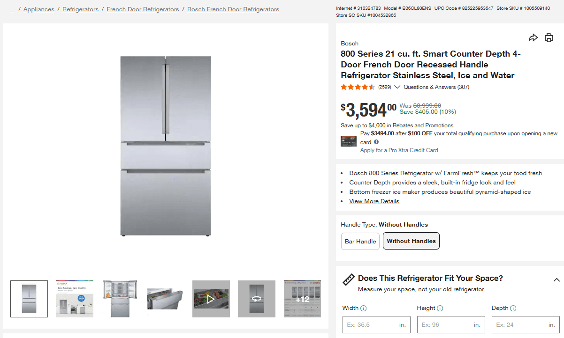This screenshot has height=338, width=564.
Task: Play the product video thumbnail
Action: [x=211, y=299]
